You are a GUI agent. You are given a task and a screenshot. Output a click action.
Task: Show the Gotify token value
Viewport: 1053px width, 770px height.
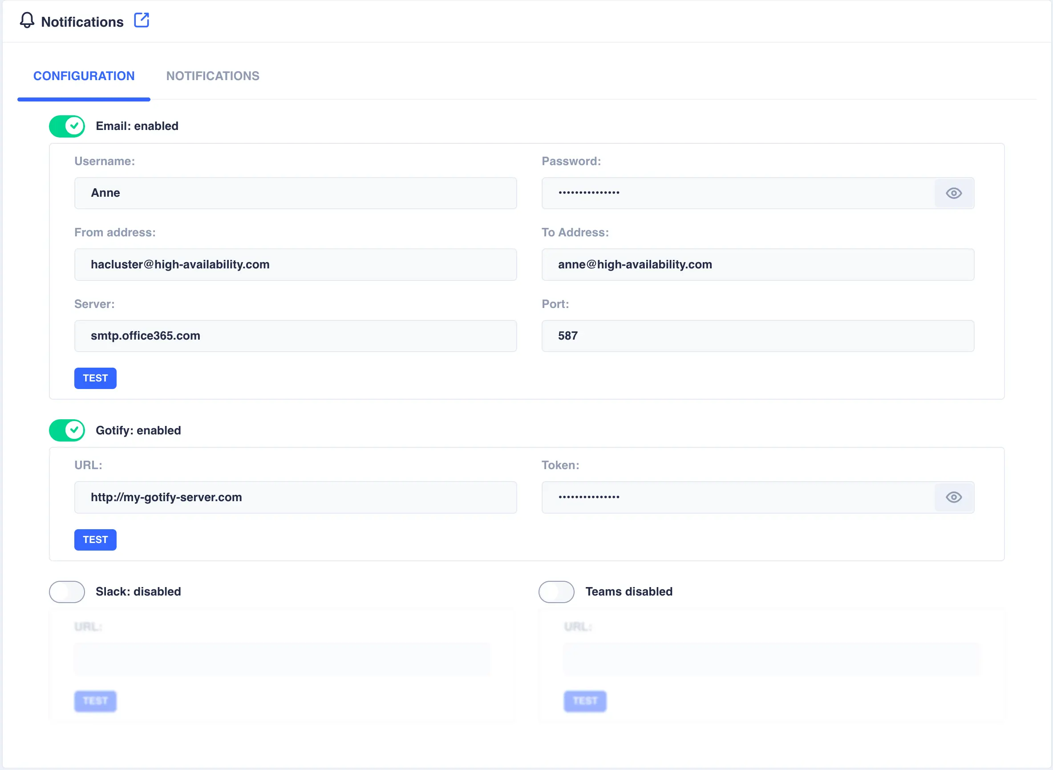click(953, 497)
